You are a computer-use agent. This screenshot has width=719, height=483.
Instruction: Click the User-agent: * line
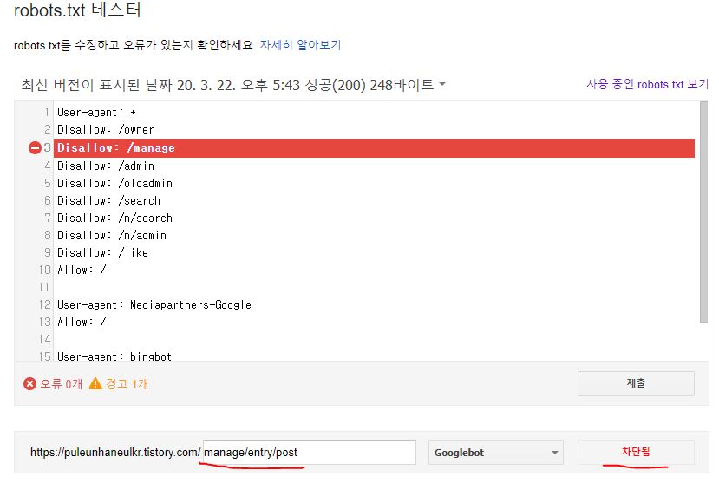click(x=96, y=112)
